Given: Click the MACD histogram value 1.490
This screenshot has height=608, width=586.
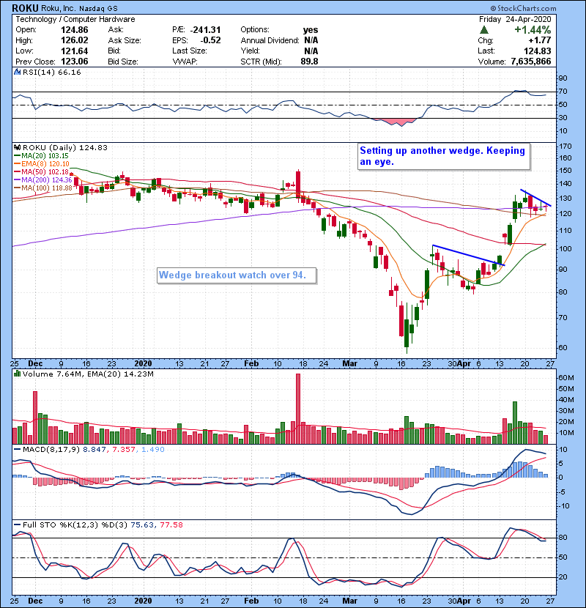Looking at the screenshot, I should point(153,450).
